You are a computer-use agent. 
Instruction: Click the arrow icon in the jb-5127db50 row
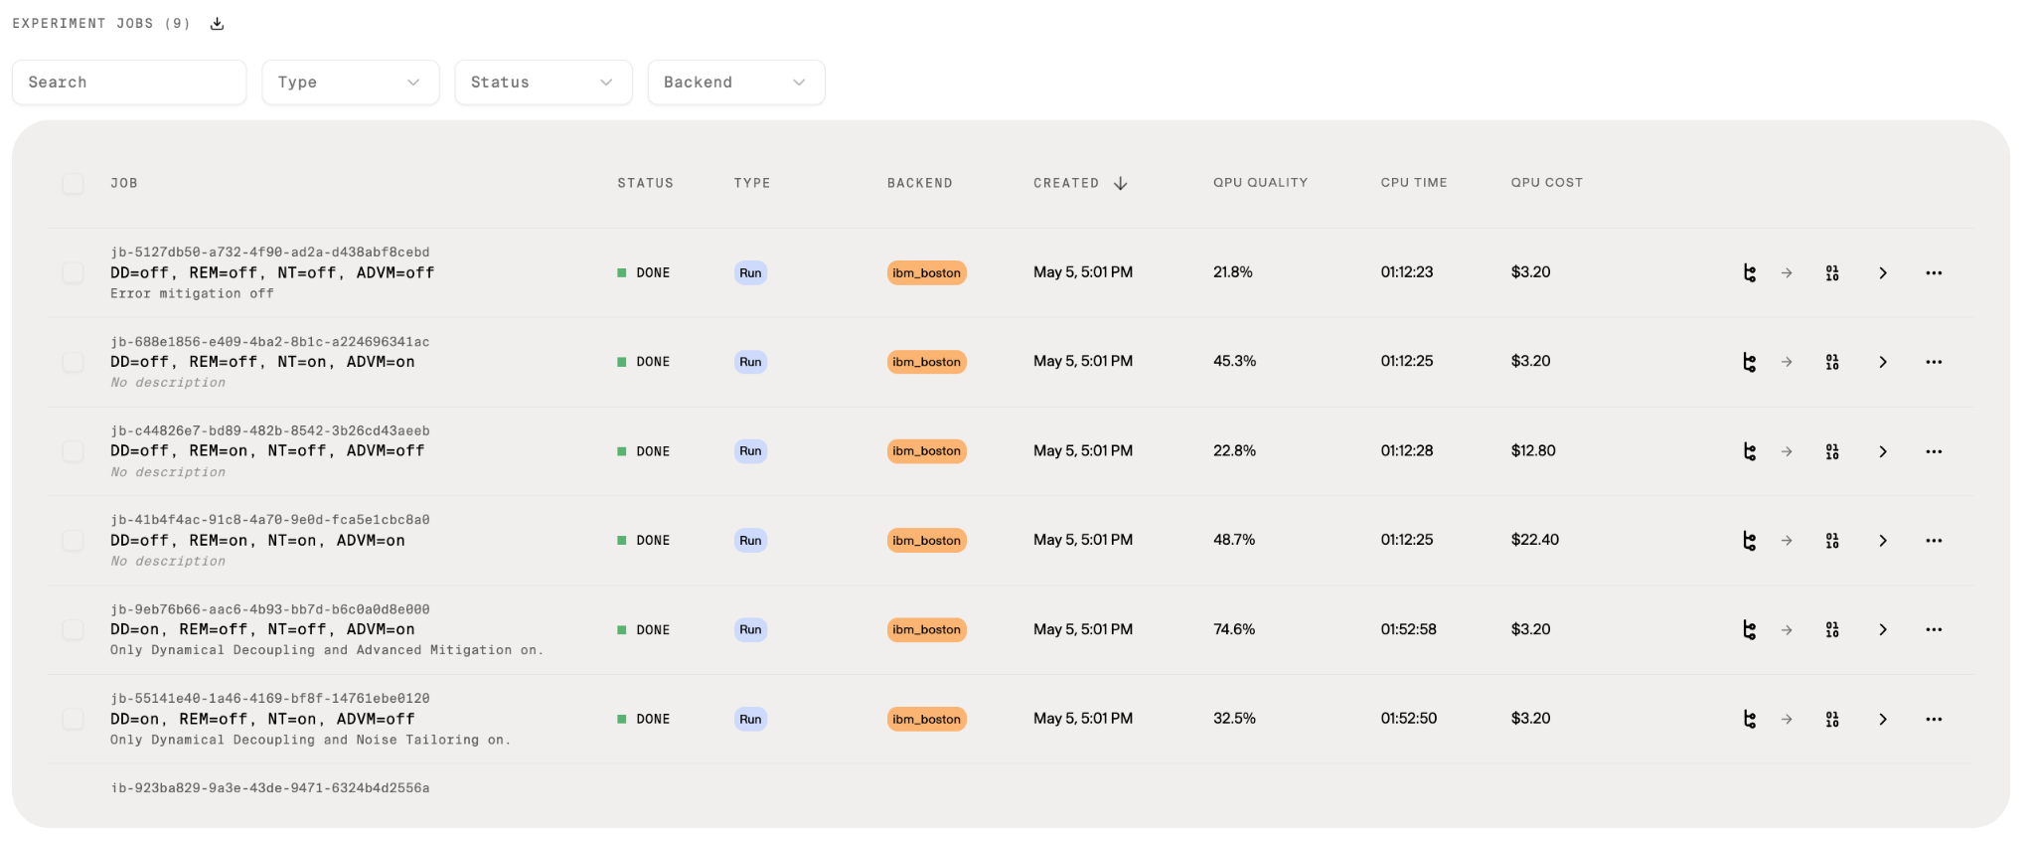click(1787, 273)
